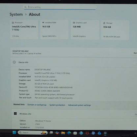
Task: Open the HP support app icon
Action: [x=93, y=133]
